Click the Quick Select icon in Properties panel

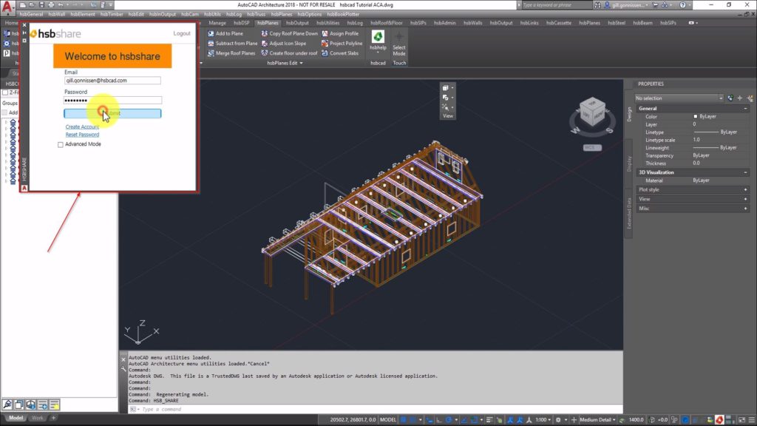[750, 98]
